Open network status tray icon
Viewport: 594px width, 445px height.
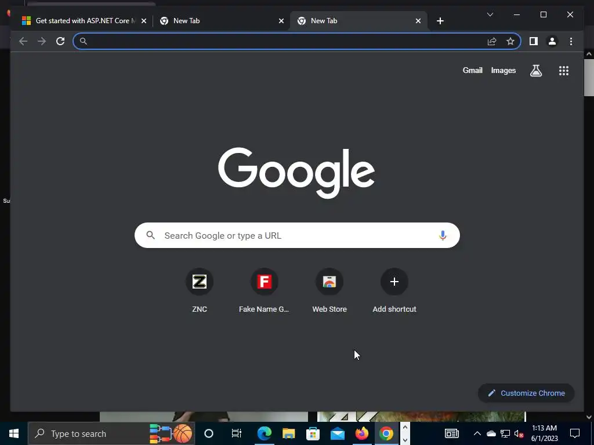[x=505, y=433]
